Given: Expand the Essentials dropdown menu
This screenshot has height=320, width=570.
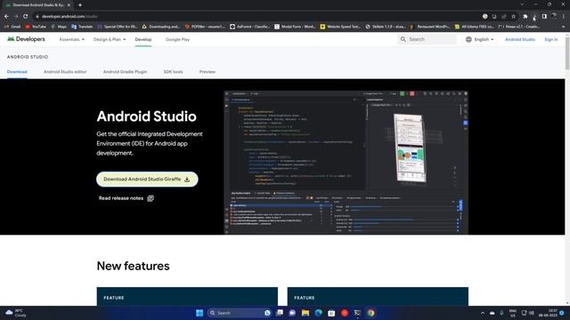Looking at the screenshot, I should pos(71,39).
